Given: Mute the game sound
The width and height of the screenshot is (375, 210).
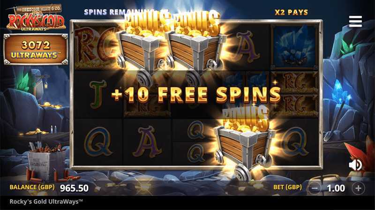Looking at the screenshot, I should click(x=355, y=165).
